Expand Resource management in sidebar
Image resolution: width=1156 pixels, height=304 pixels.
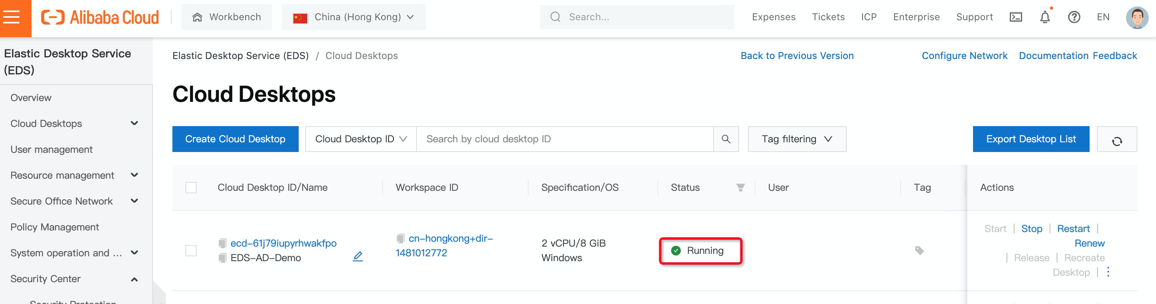click(x=134, y=175)
